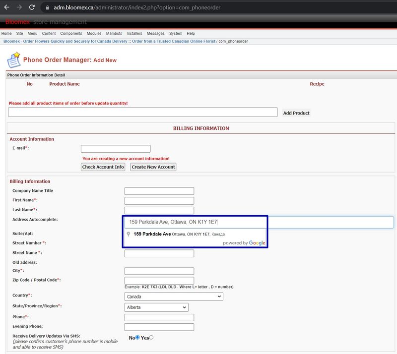The width and height of the screenshot is (397, 354).
Task: Click the 'Street Number' label
Action: [29, 243]
